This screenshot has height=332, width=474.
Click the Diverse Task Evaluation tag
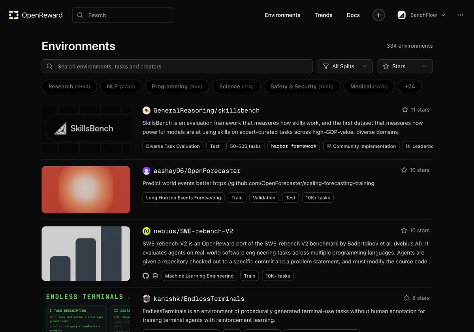(173, 146)
